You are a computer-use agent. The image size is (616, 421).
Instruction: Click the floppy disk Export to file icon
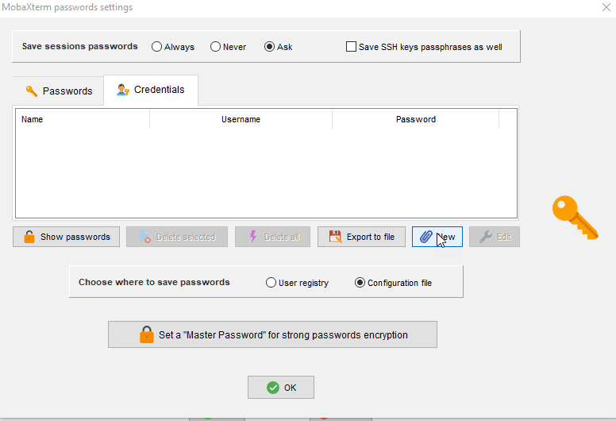coord(335,237)
